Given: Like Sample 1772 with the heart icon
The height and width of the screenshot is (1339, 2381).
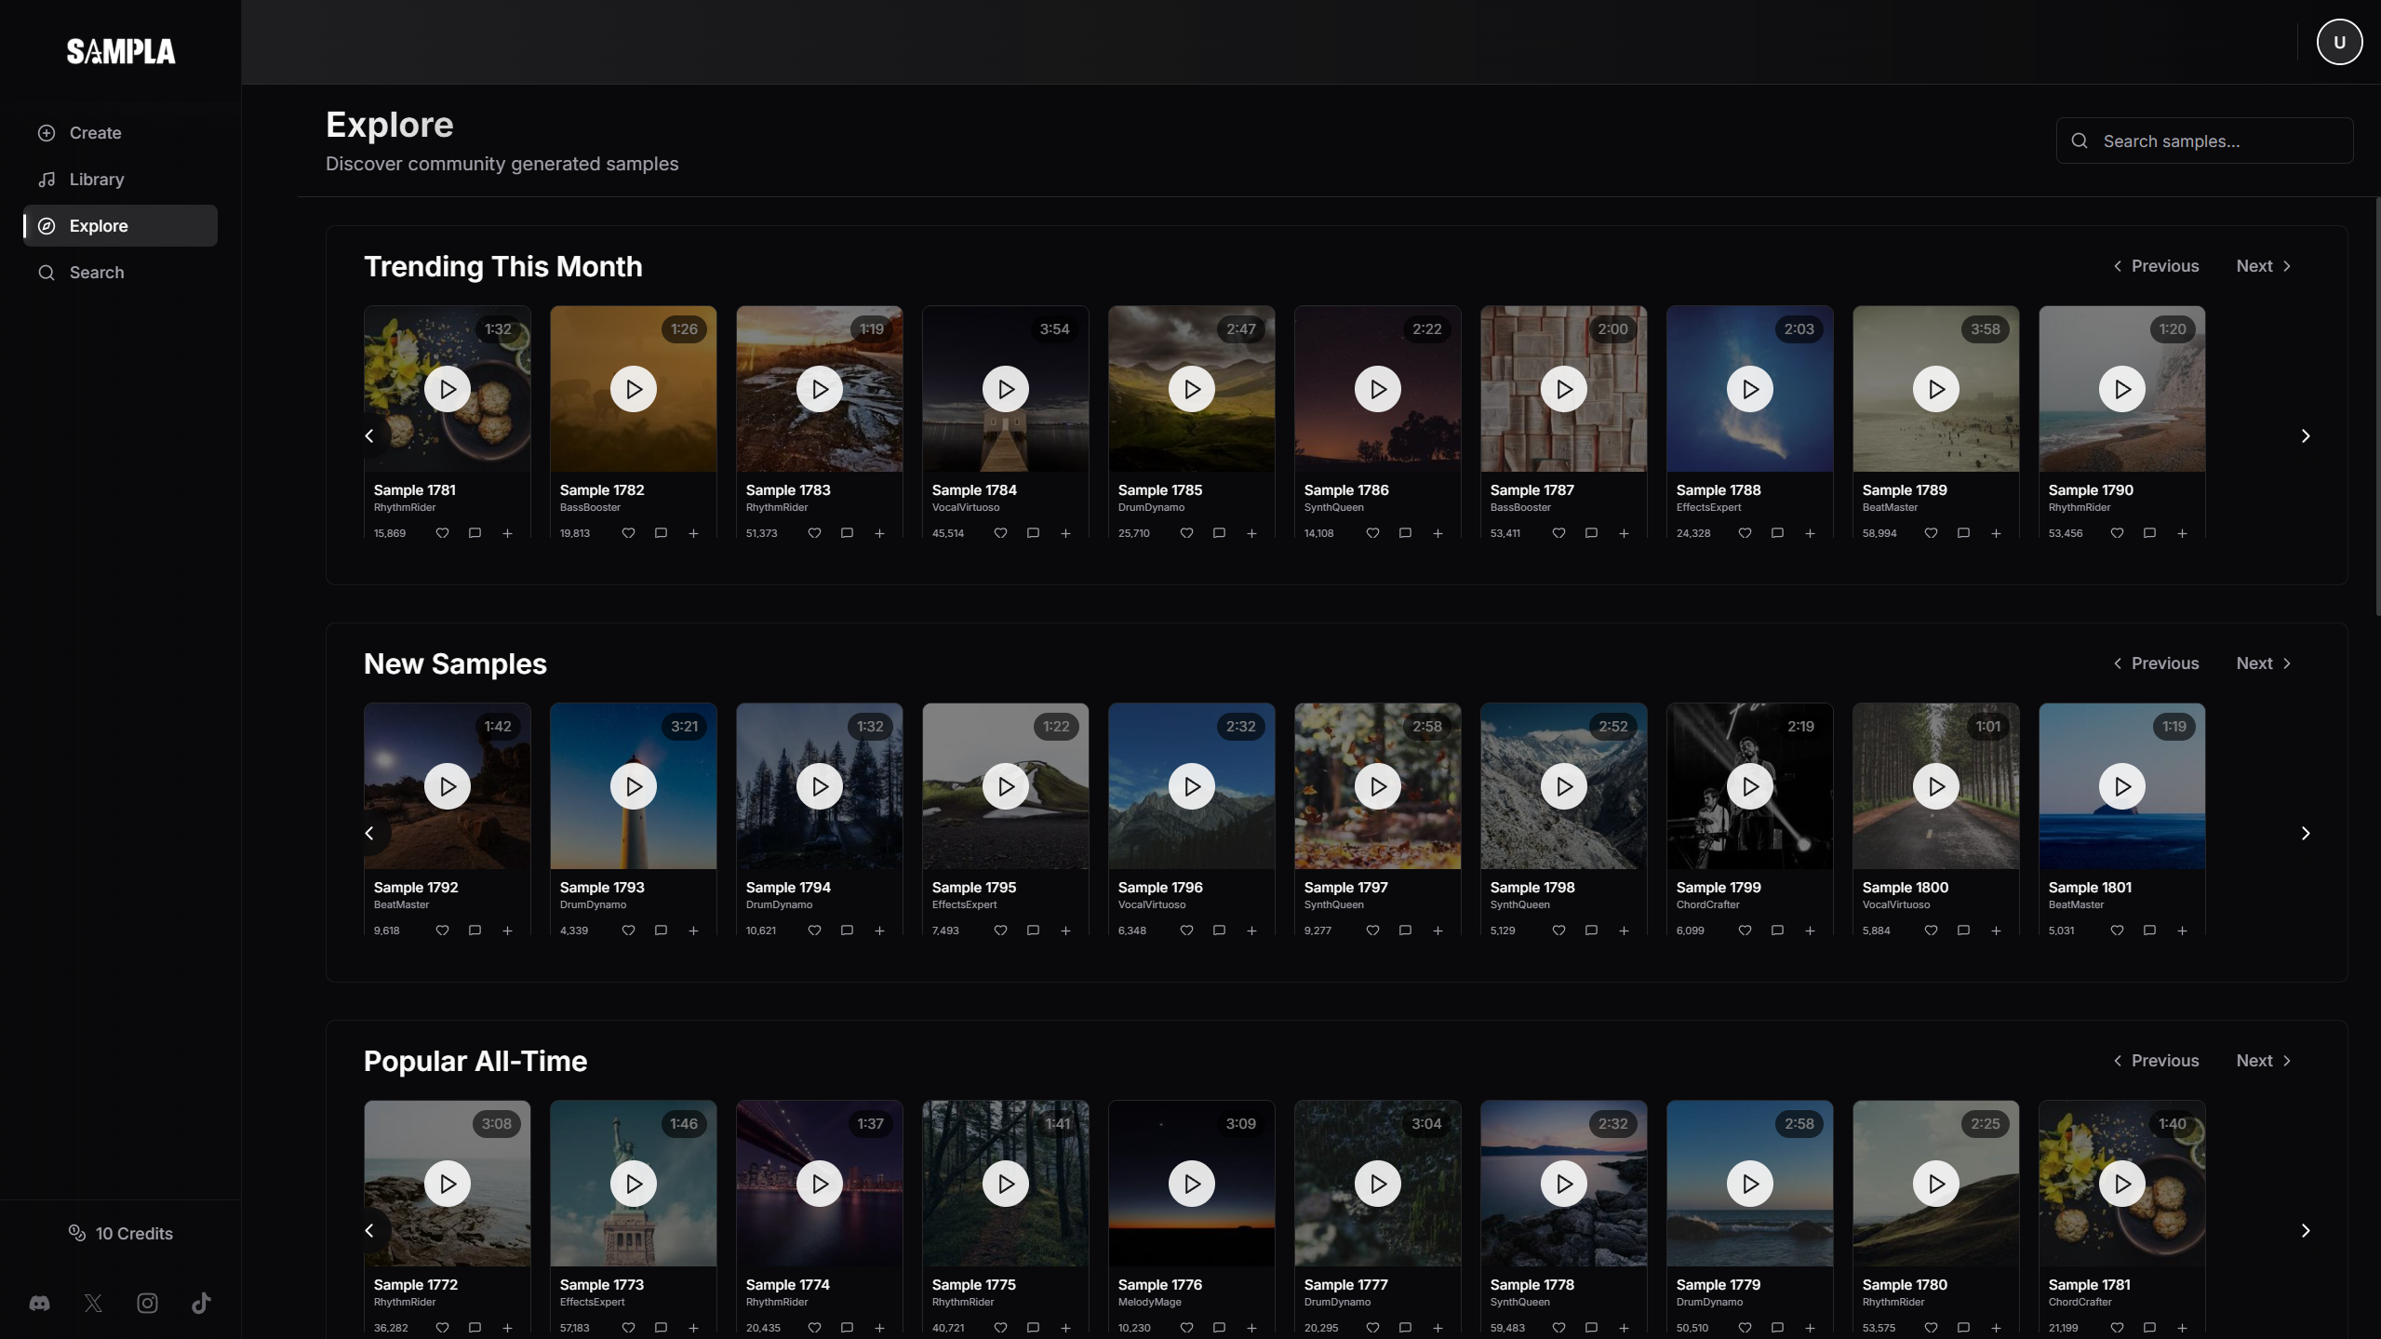Looking at the screenshot, I should tap(443, 1328).
